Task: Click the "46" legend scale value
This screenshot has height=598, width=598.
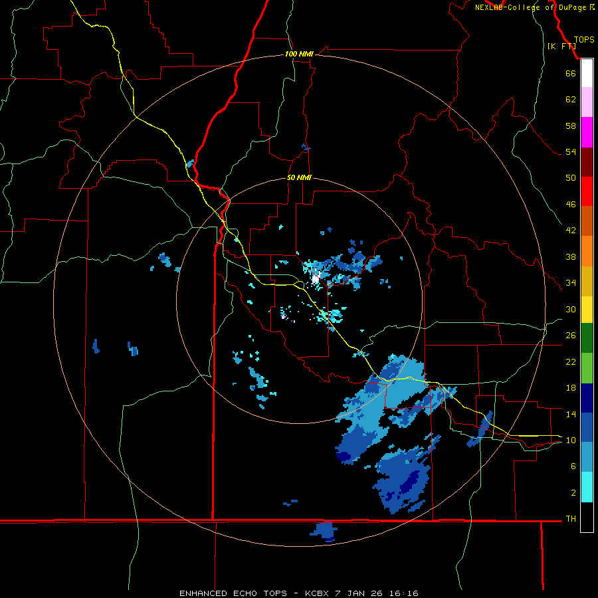Action: (x=571, y=204)
